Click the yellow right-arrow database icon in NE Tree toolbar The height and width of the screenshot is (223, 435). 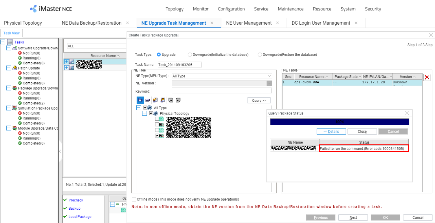(163, 100)
